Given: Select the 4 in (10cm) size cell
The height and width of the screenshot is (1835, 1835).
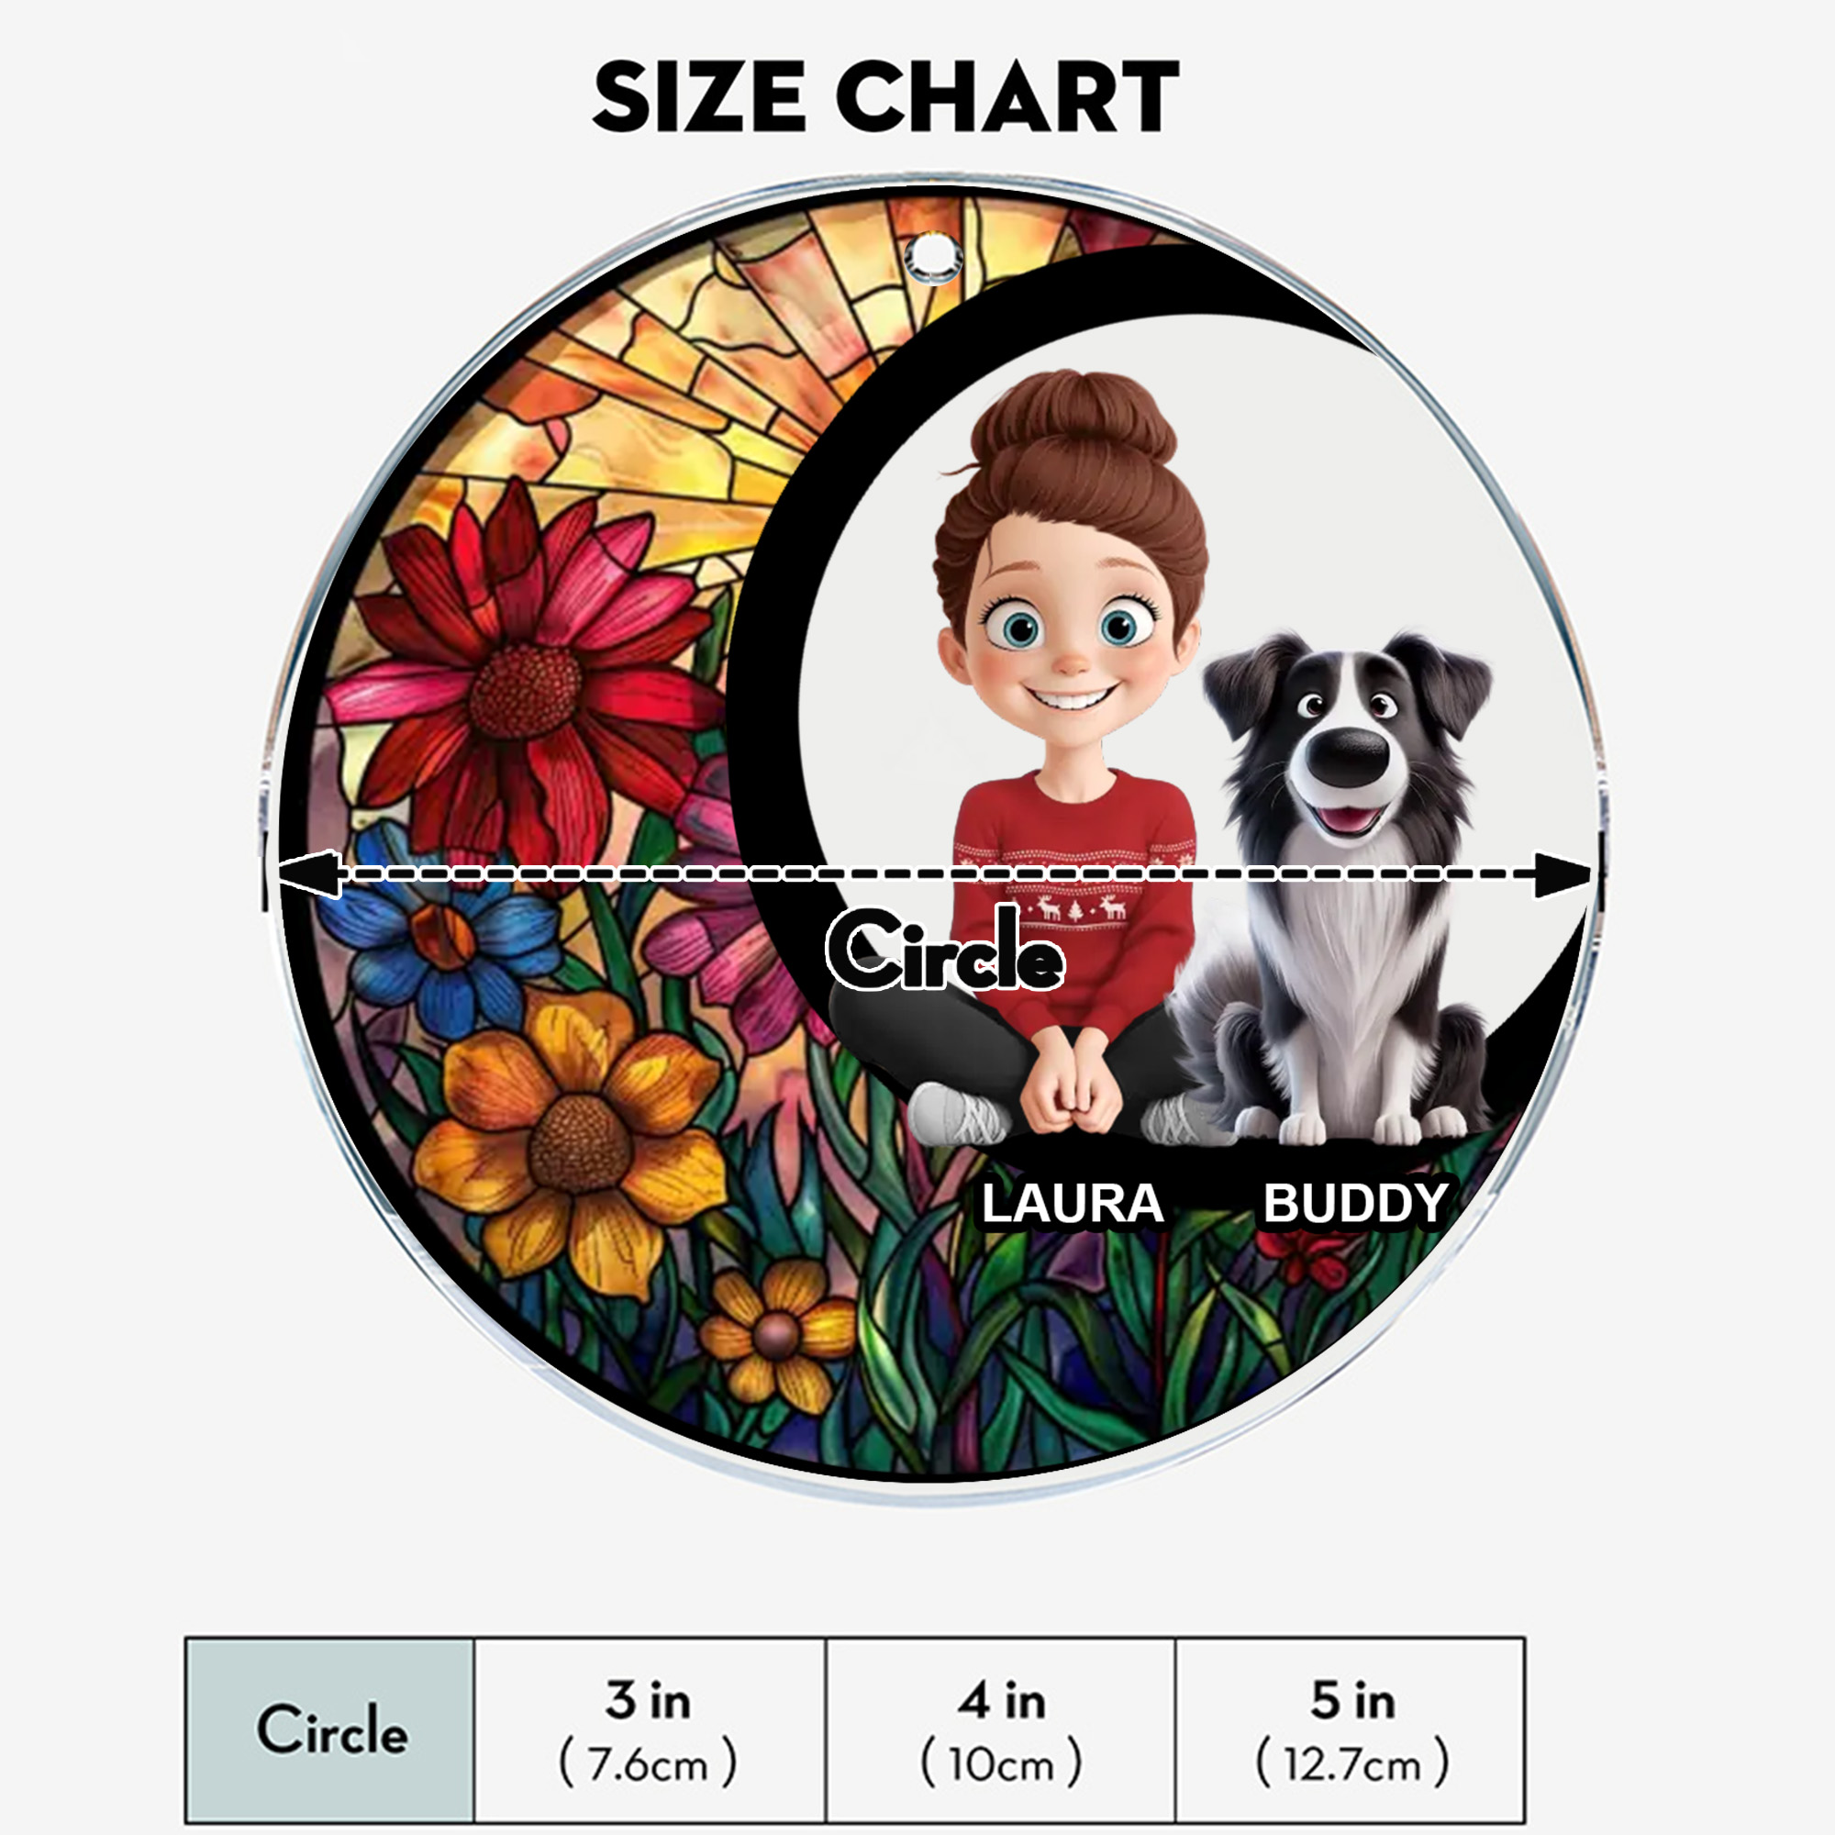Looking at the screenshot, I should pyautogui.click(x=1000, y=1729).
